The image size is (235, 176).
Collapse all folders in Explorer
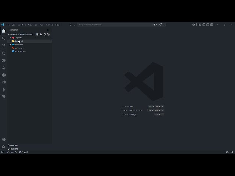48,34
